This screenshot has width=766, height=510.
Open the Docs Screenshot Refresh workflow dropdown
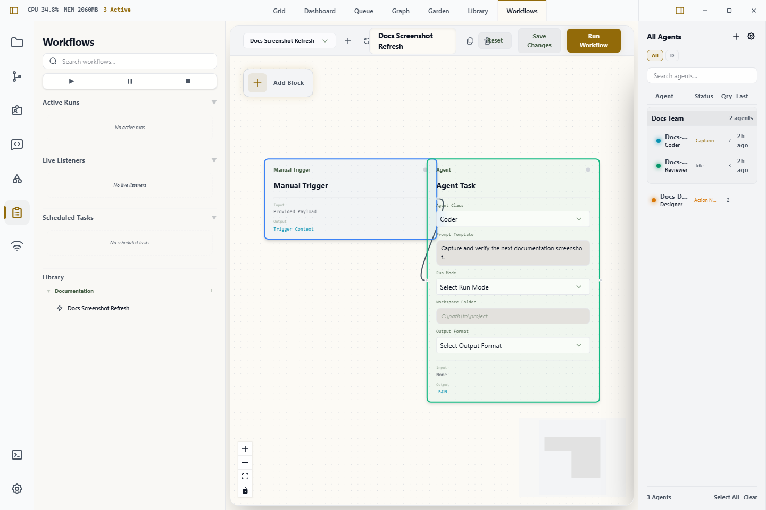(289, 41)
